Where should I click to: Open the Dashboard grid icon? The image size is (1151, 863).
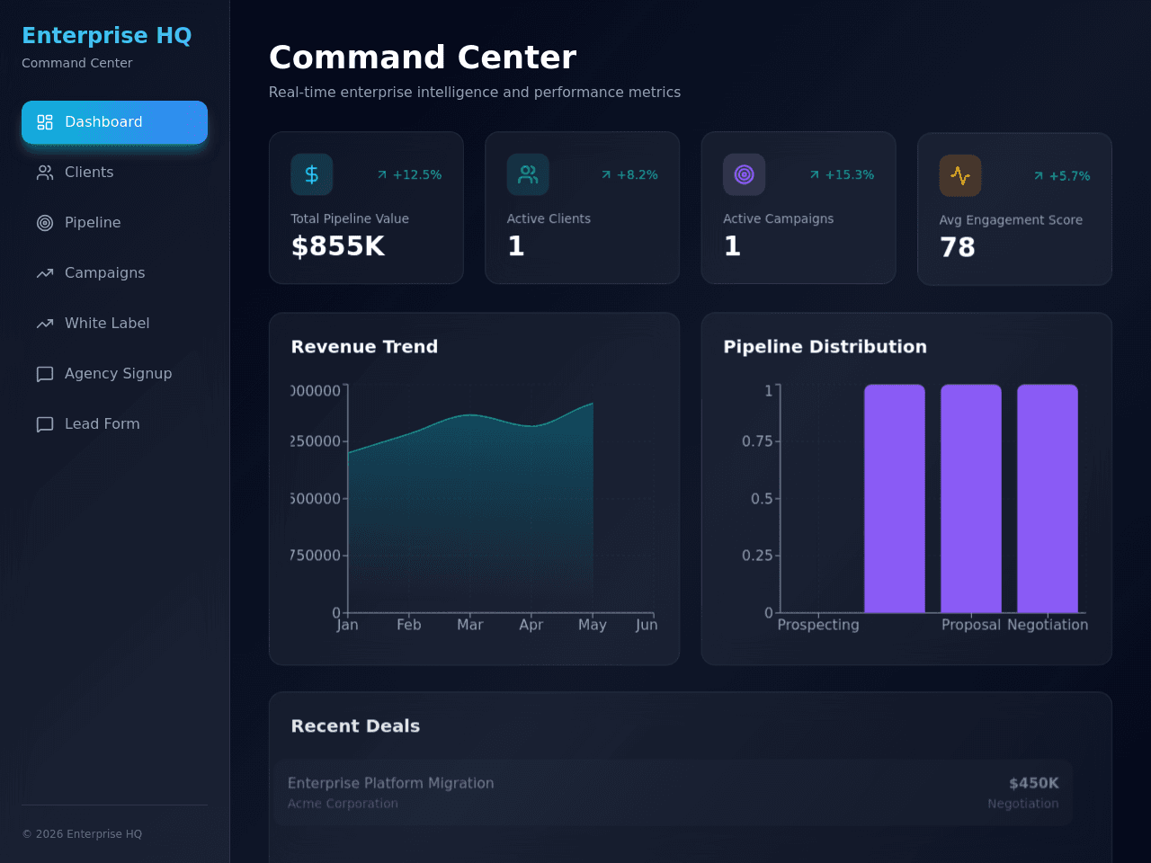[45, 122]
